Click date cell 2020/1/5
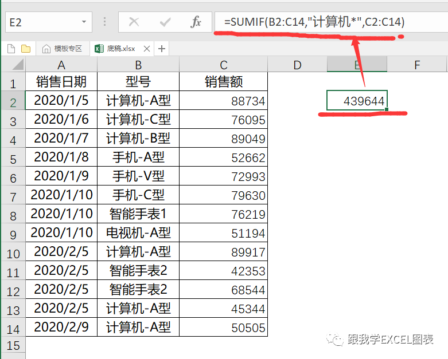Screen dimensions: 448x359 pos(61,100)
